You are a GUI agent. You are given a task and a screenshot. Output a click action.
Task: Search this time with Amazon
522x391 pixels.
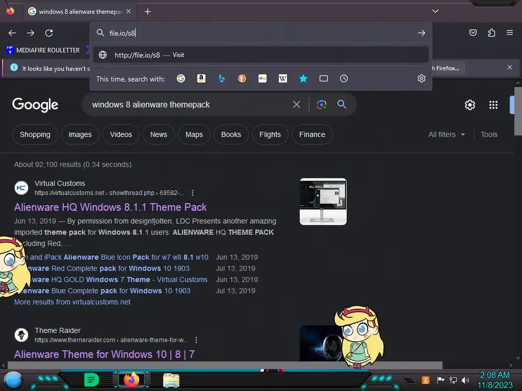coord(201,78)
